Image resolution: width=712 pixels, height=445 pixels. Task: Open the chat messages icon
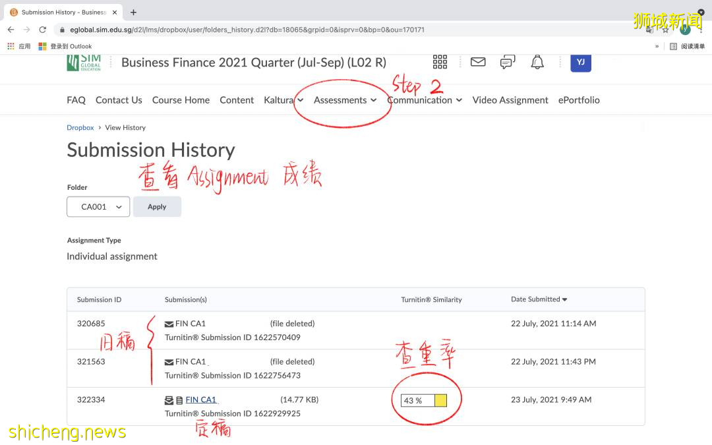[x=507, y=61]
